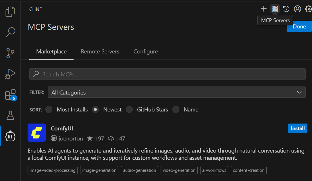Image resolution: width=312 pixels, height=181 pixels.
Task: Switch to the Marketplace tab
Action: coord(51,51)
